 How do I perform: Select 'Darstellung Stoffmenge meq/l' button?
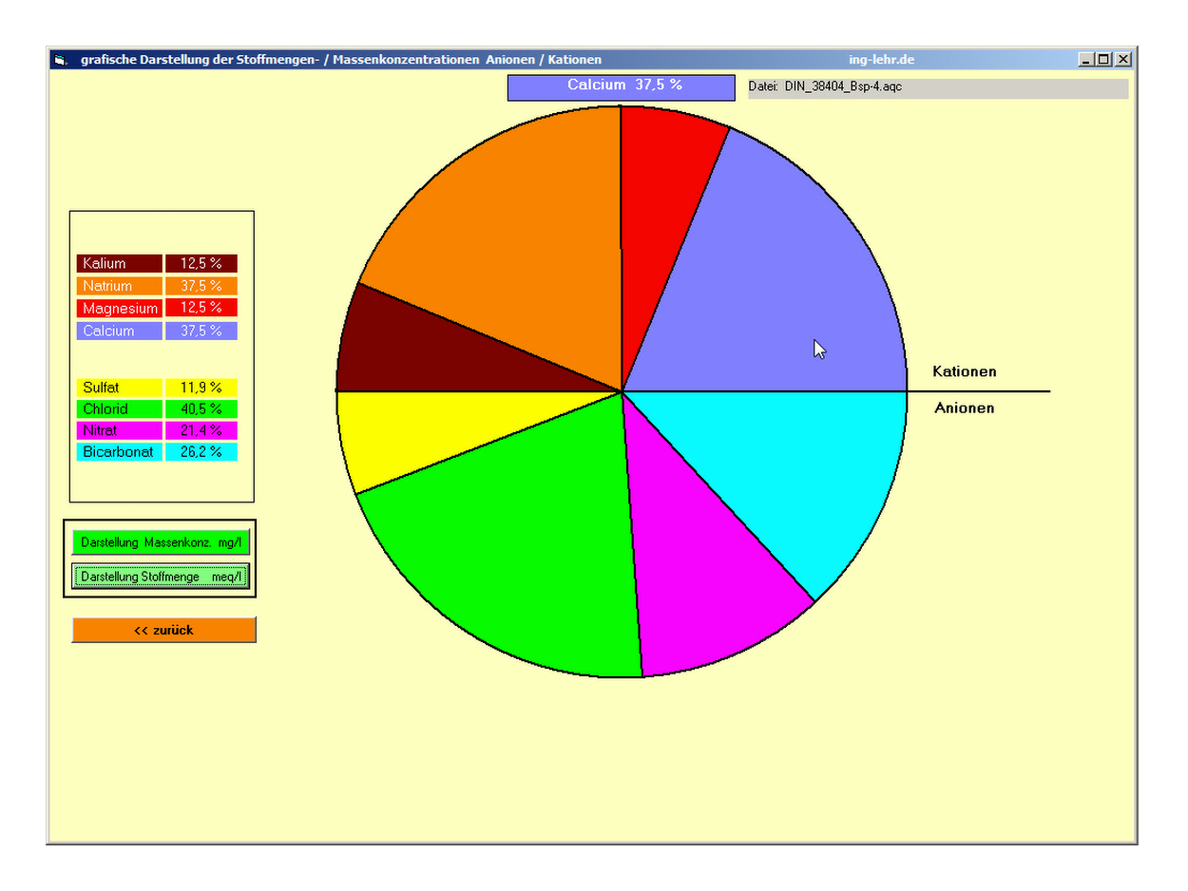click(161, 577)
